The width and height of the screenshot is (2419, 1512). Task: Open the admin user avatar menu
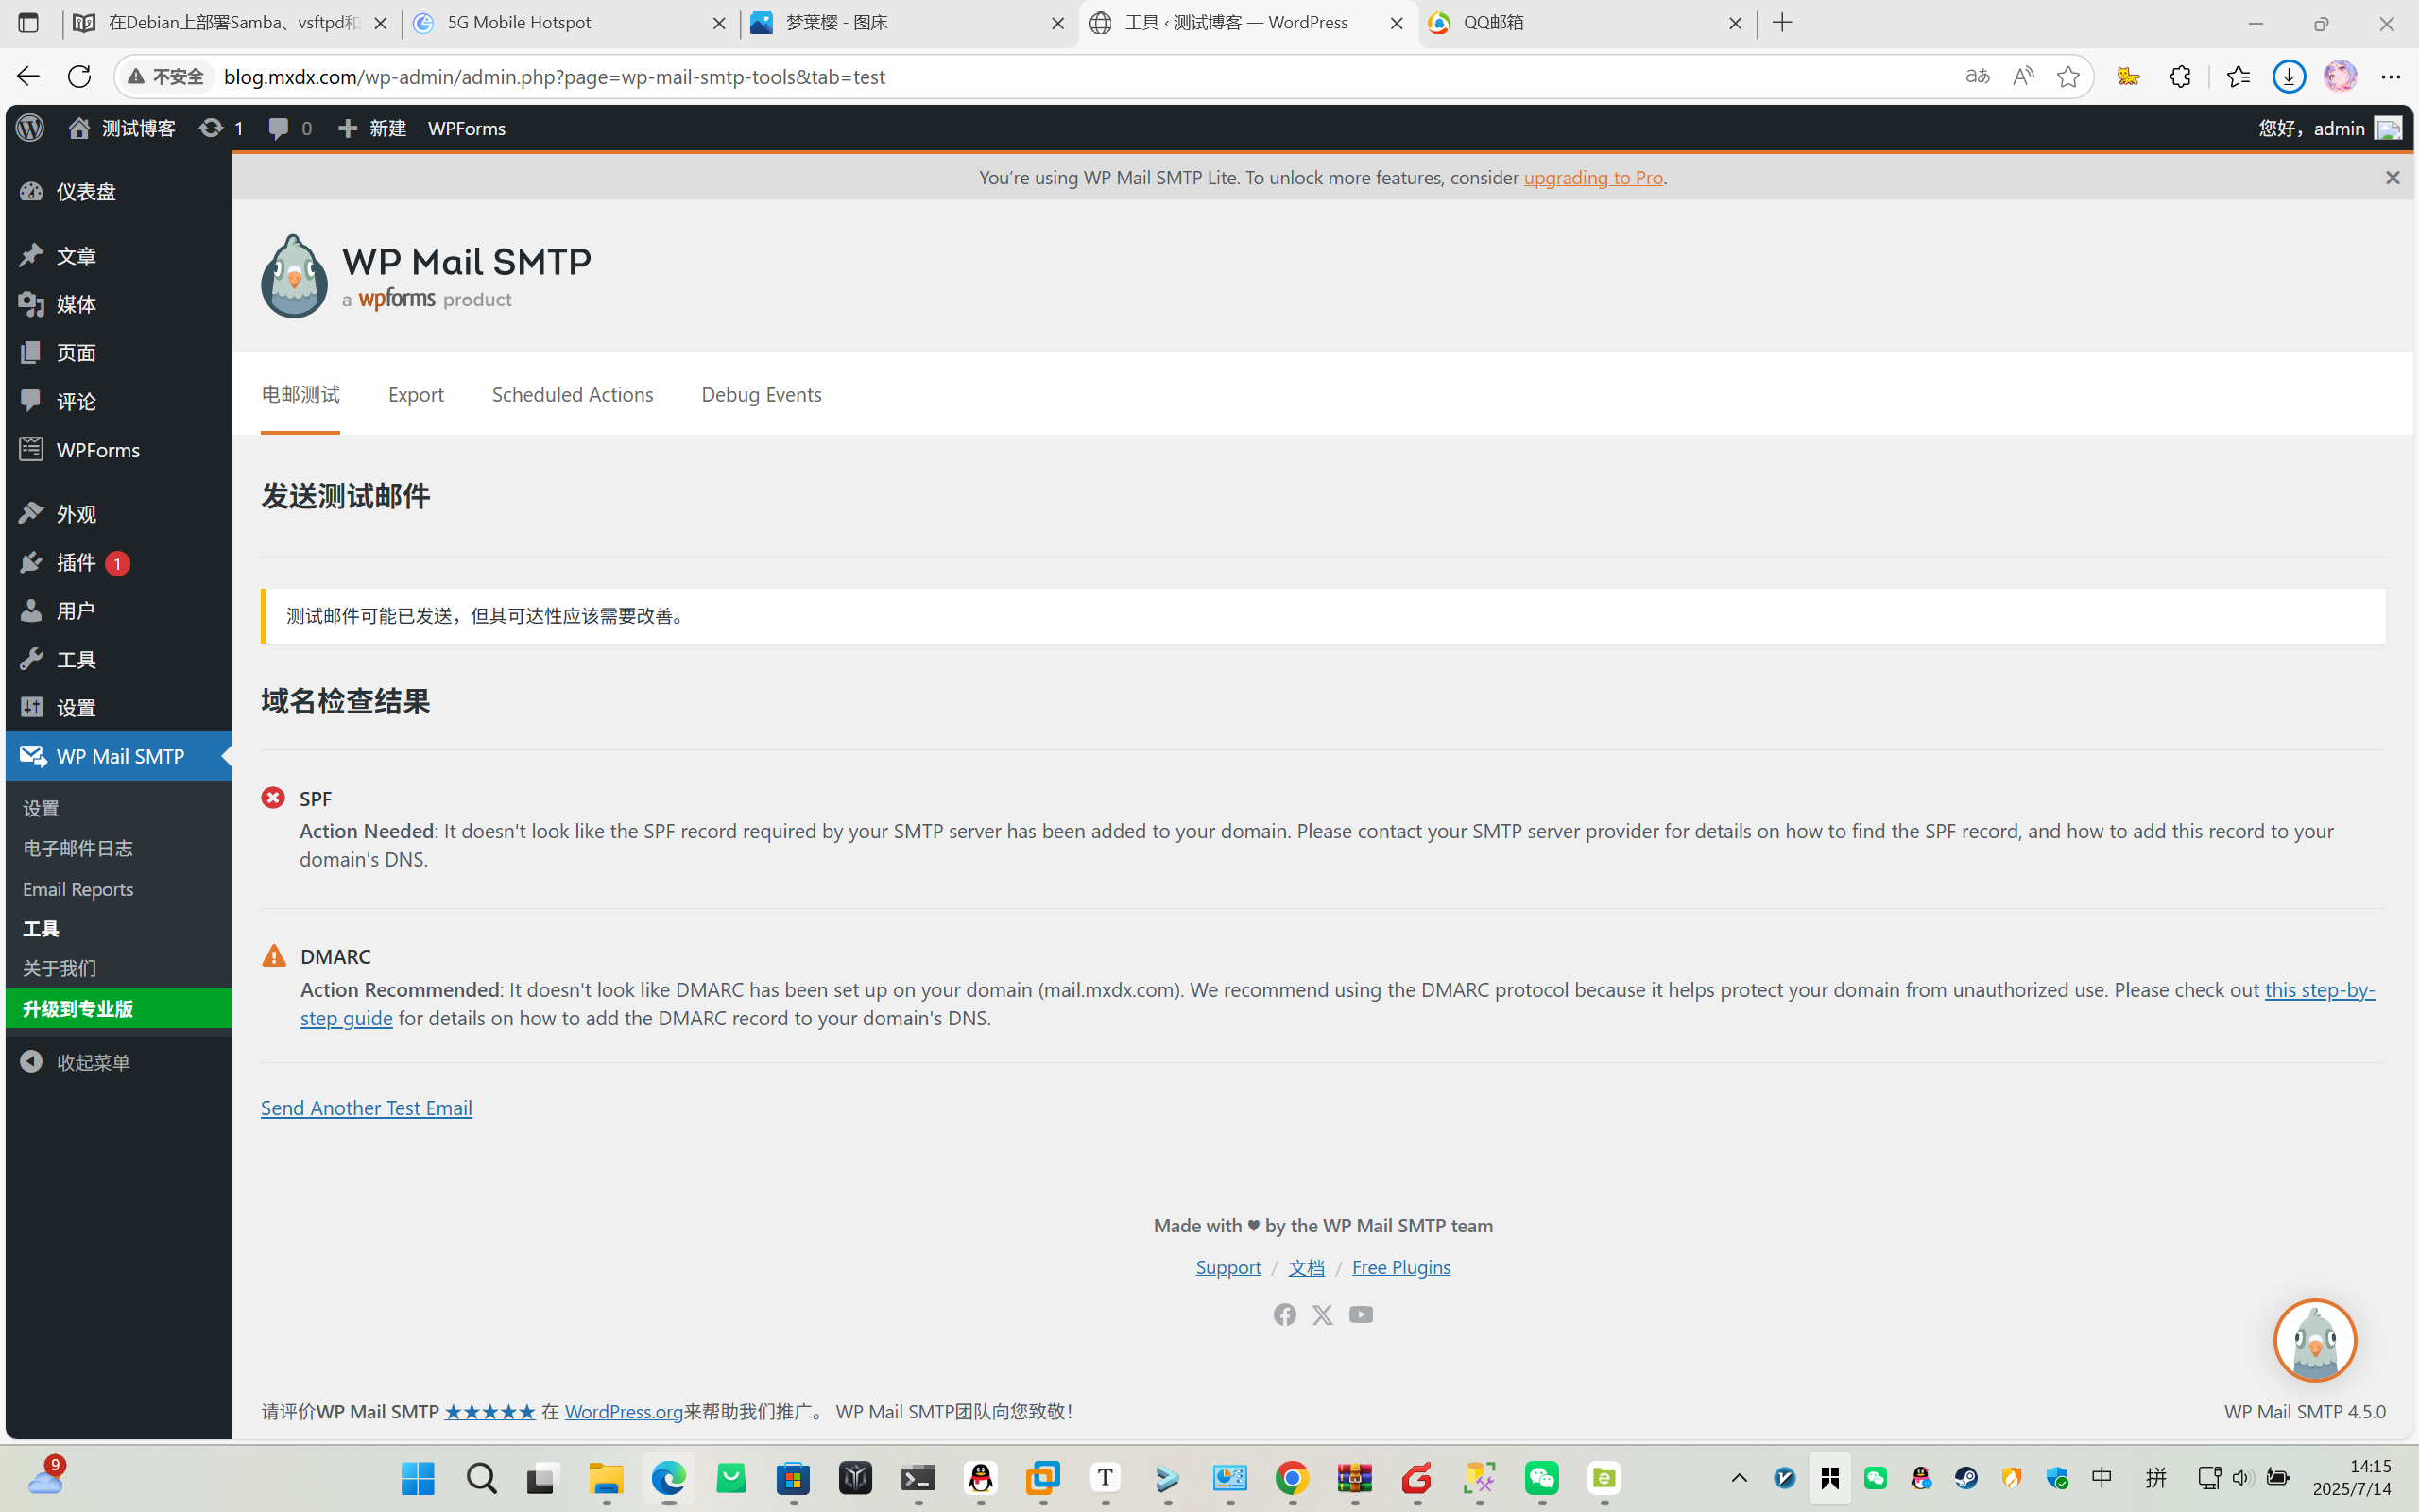(2388, 128)
